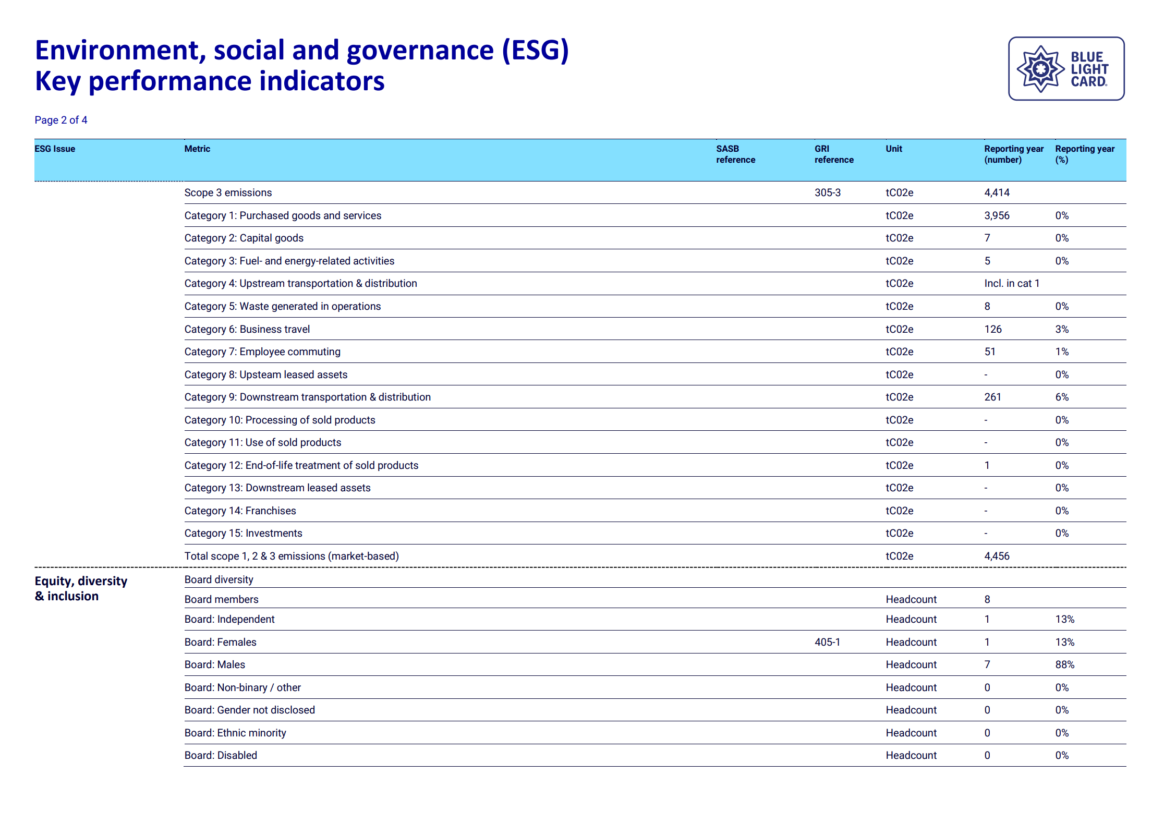Click the 'GRI reference' column header

point(833,154)
